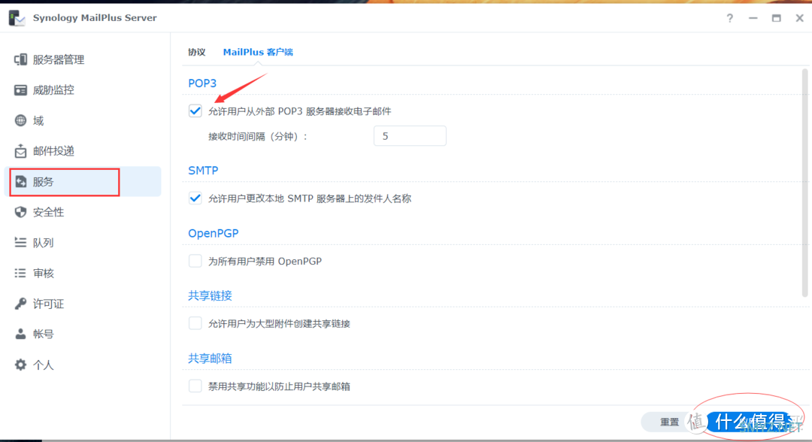This screenshot has height=442, width=812.
Task: Close the MailPlus Server window
Action: tap(799, 18)
